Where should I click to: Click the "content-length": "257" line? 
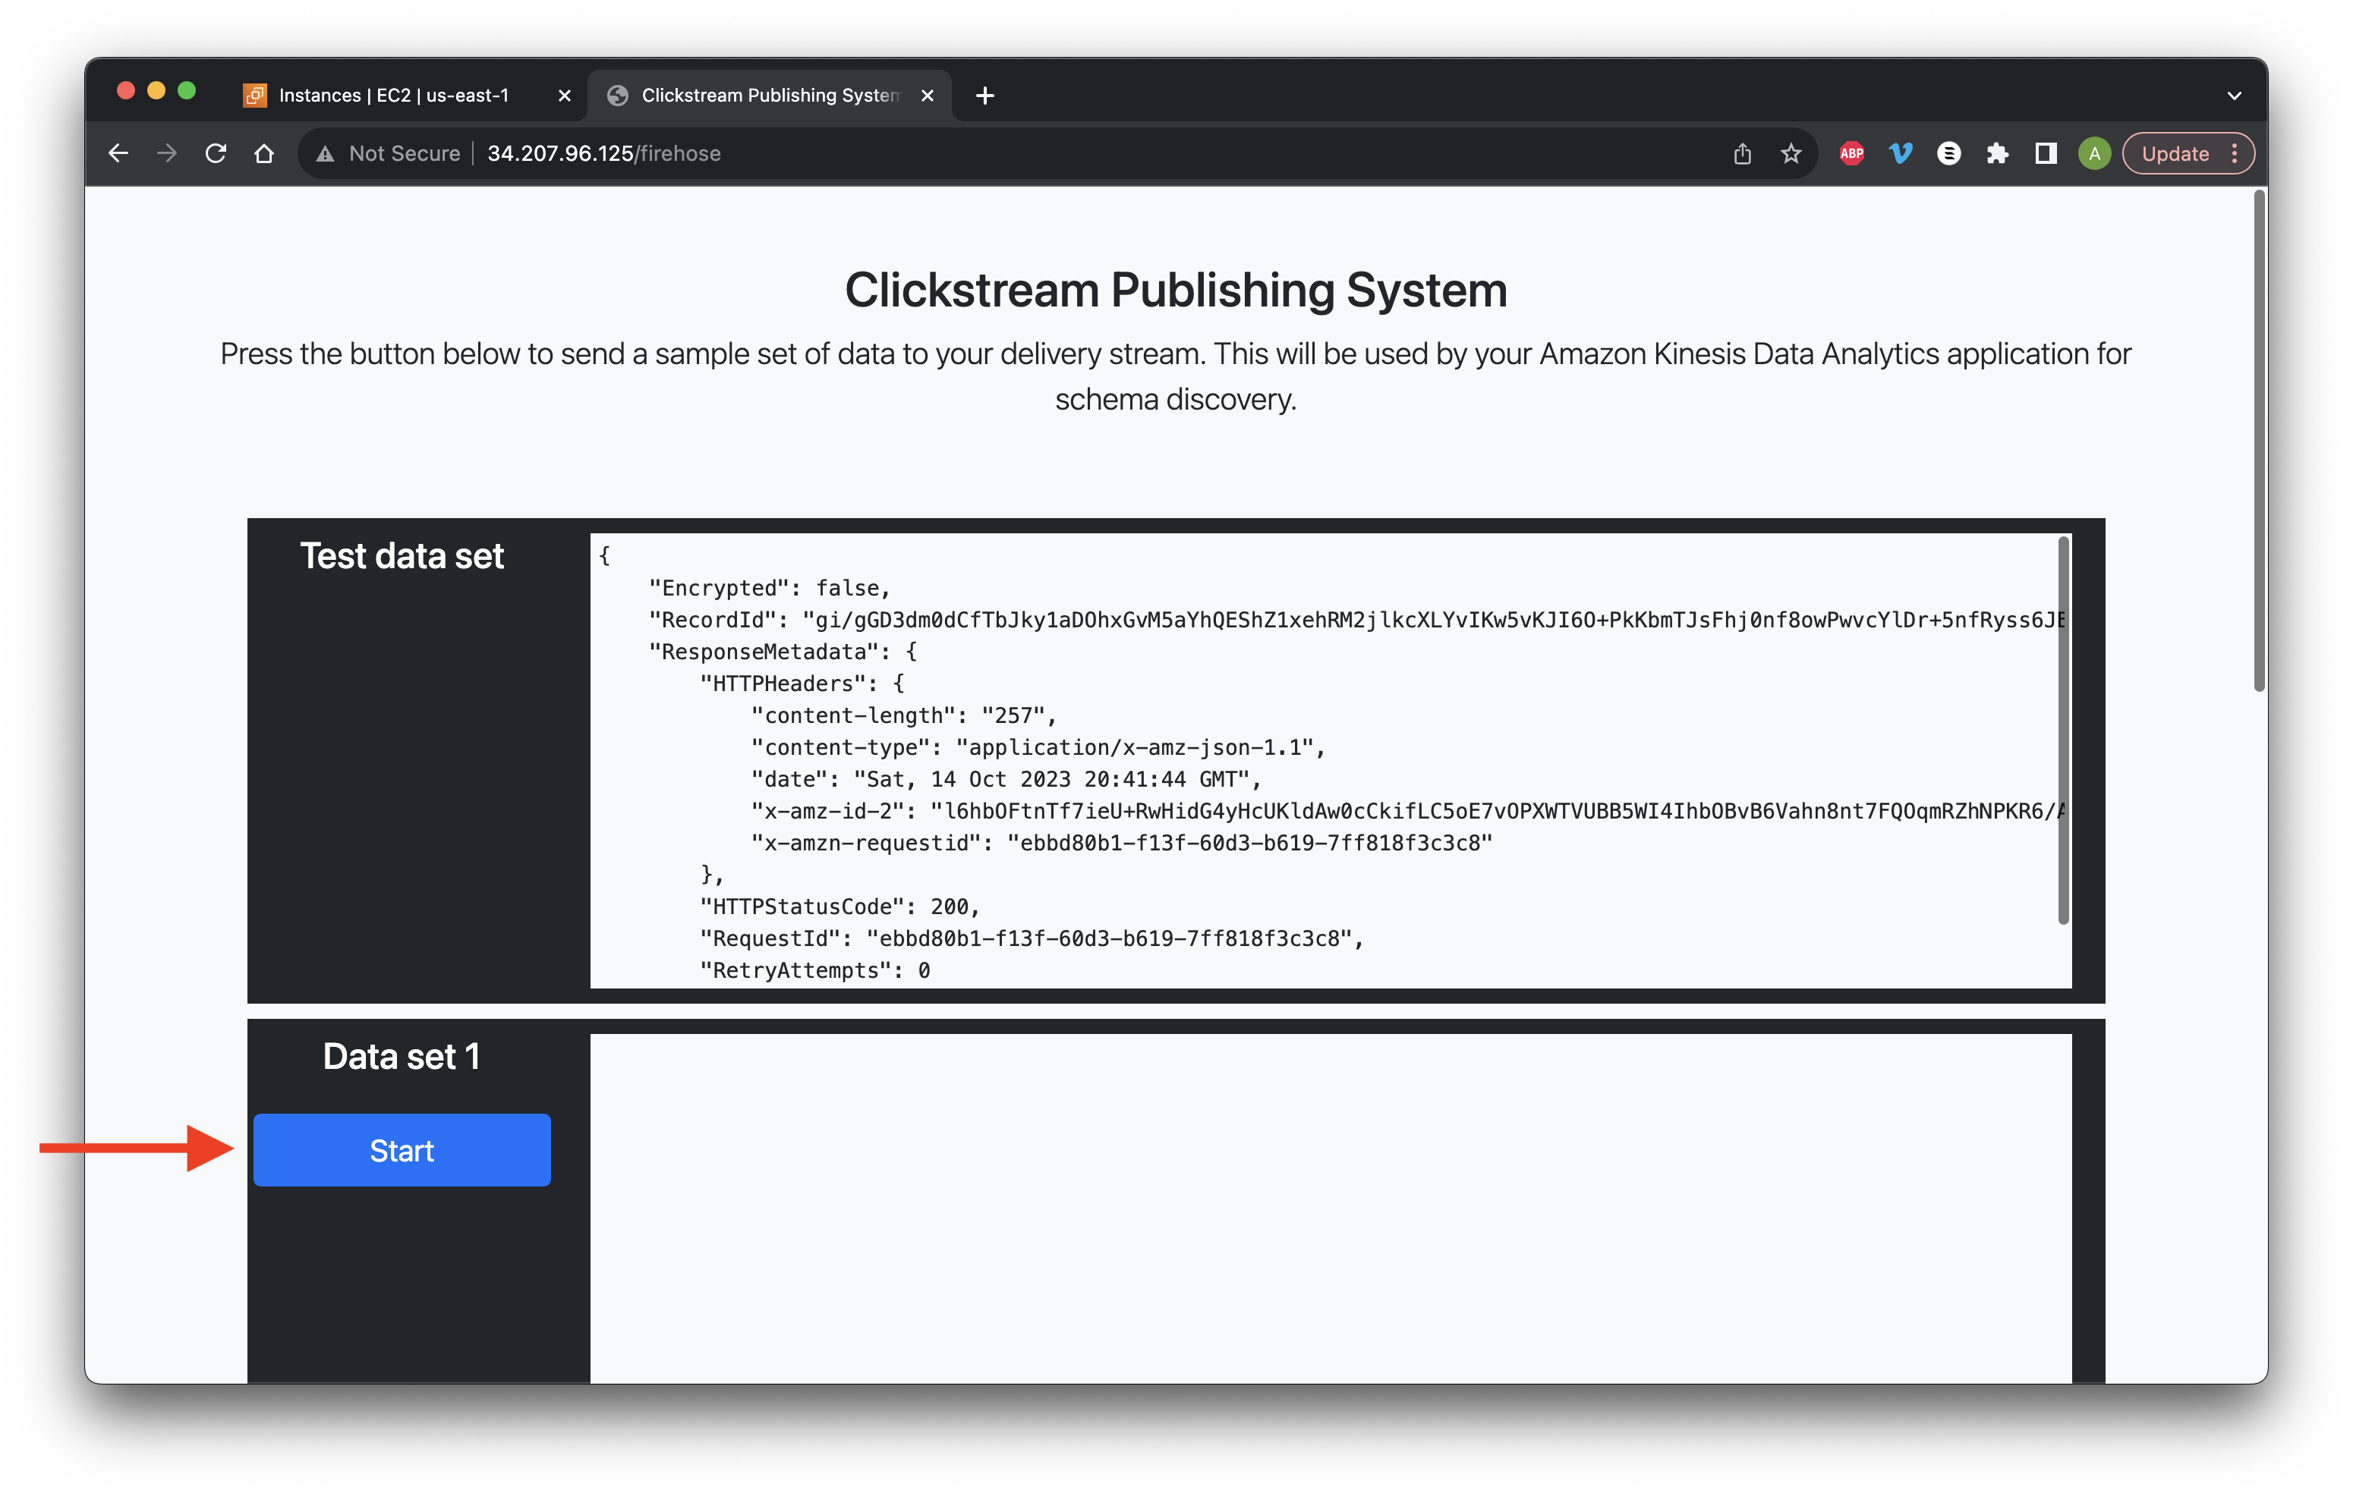tap(904, 715)
